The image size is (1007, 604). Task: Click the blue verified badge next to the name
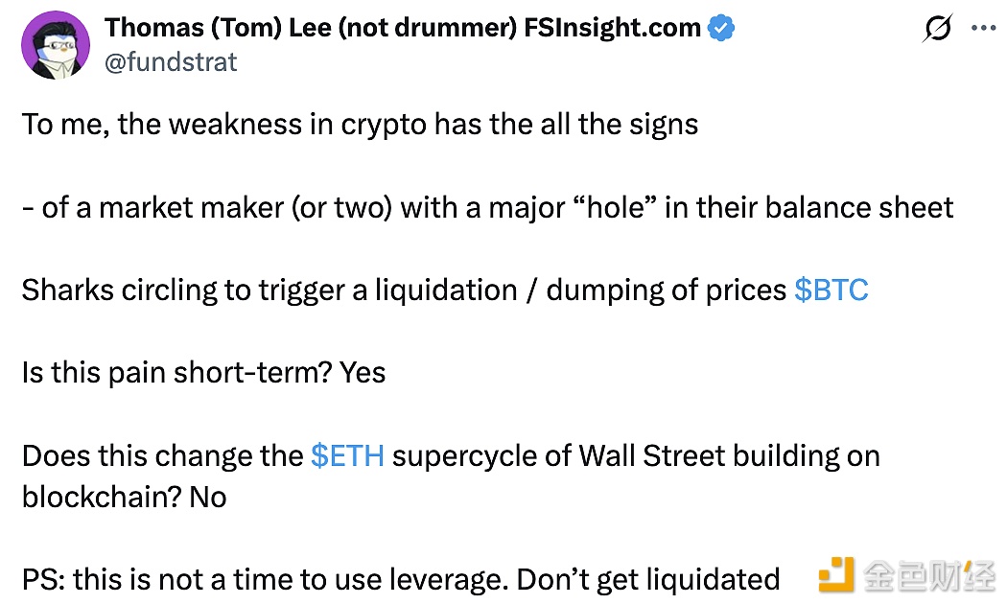pos(721,27)
